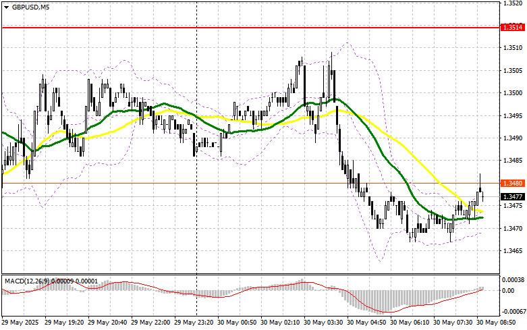527x330 pixels.
Task: Select the red 1.3514 price label
Action: point(513,28)
